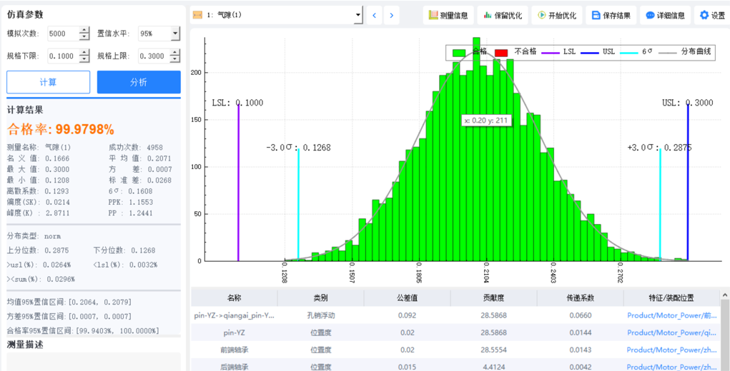This screenshot has width=730, height=371.
Task: Increase 模拟次数 with the up stepper
Action: [x=84, y=30]
